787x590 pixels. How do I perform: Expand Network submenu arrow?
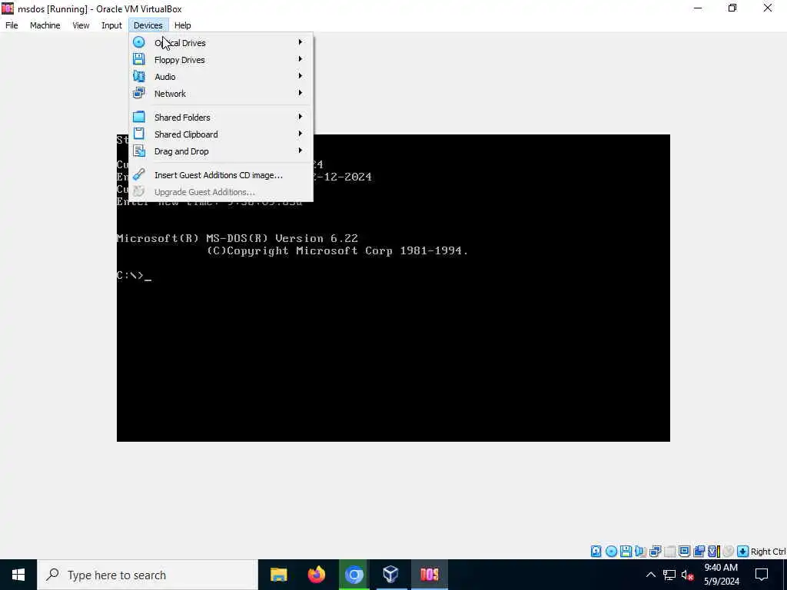[x=301, y=93]
